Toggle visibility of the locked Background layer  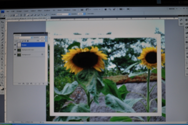coord(15,55)
